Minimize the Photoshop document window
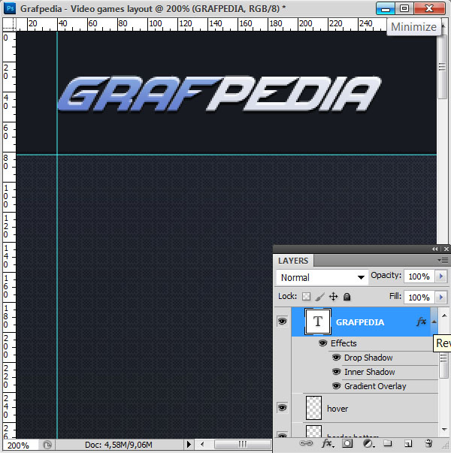This screenshot has height=453, width=451. click(x=386, y=9)
